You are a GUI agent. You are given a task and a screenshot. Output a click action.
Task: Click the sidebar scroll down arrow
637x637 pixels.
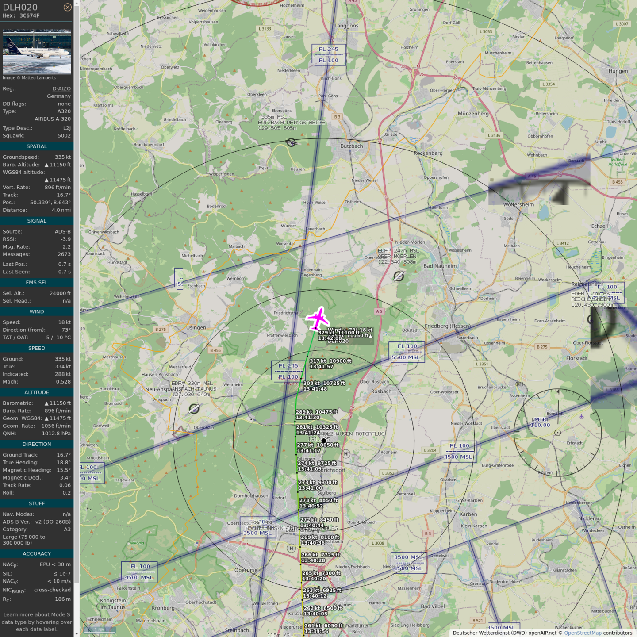point(77,633)
